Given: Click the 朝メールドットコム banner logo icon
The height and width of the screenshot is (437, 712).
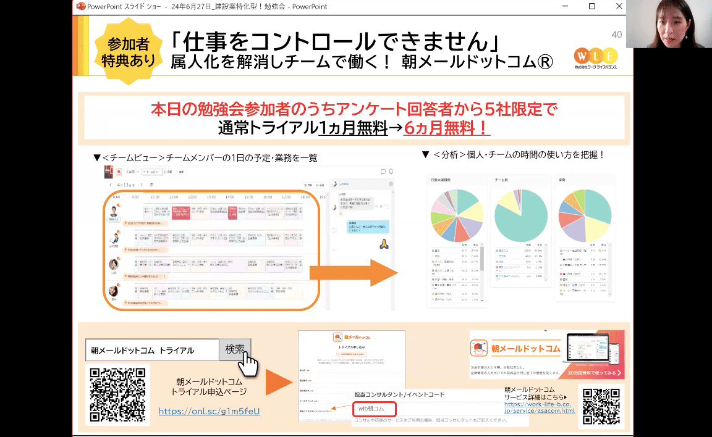Looking at the screenshot, I should [478, 349].
